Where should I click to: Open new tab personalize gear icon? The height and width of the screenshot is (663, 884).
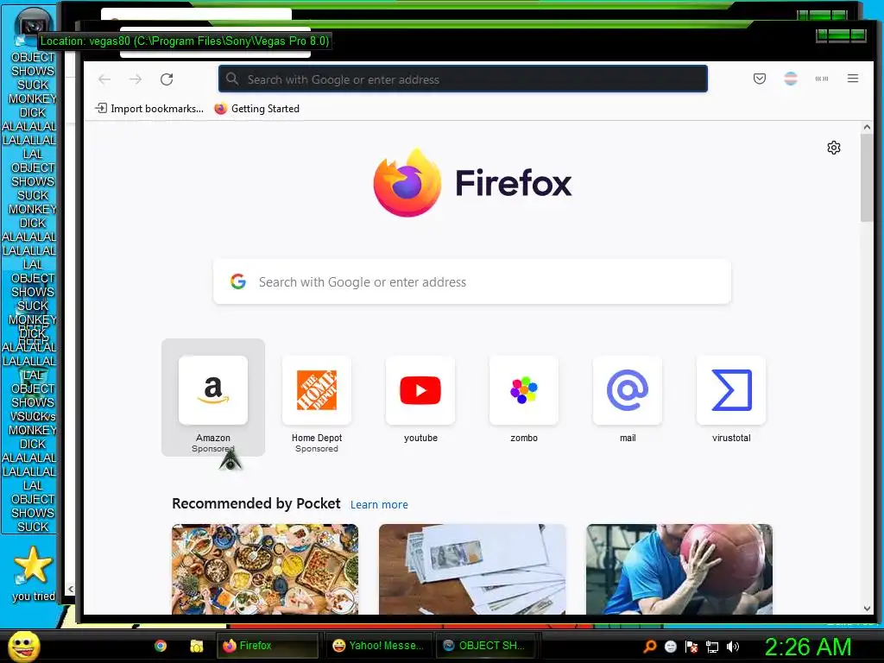coord(833,148)
